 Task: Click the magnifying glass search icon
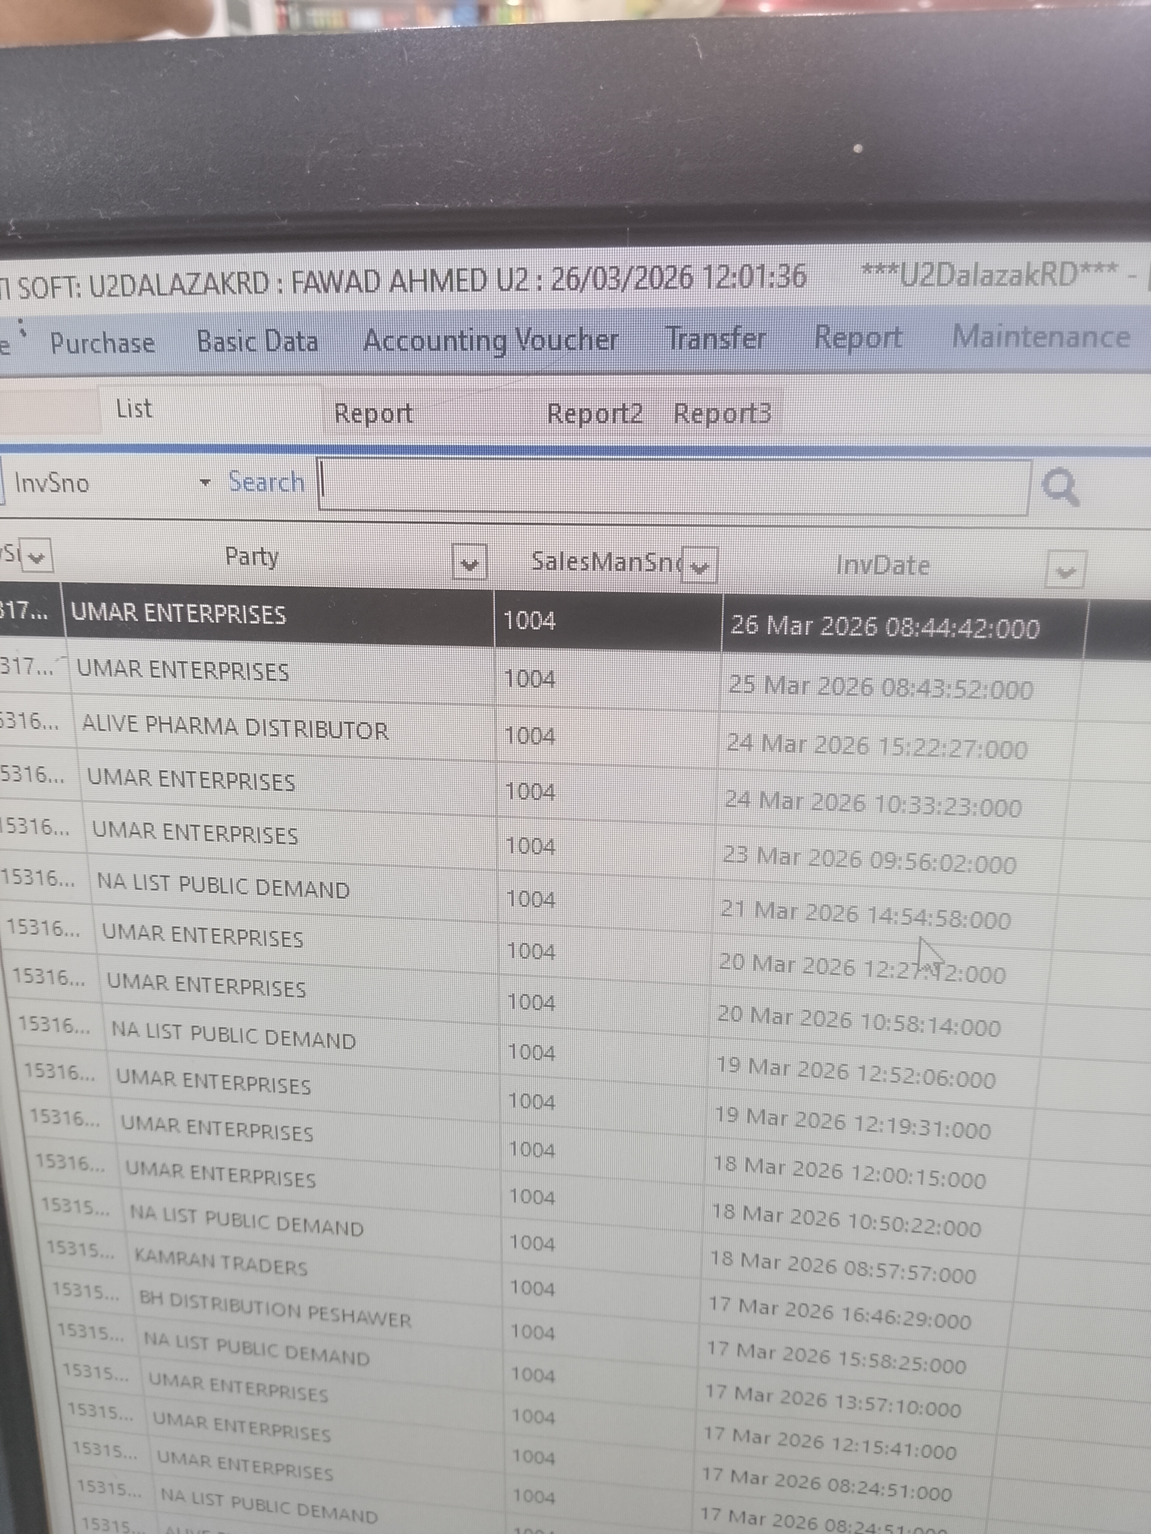[x=1060, y=487]
